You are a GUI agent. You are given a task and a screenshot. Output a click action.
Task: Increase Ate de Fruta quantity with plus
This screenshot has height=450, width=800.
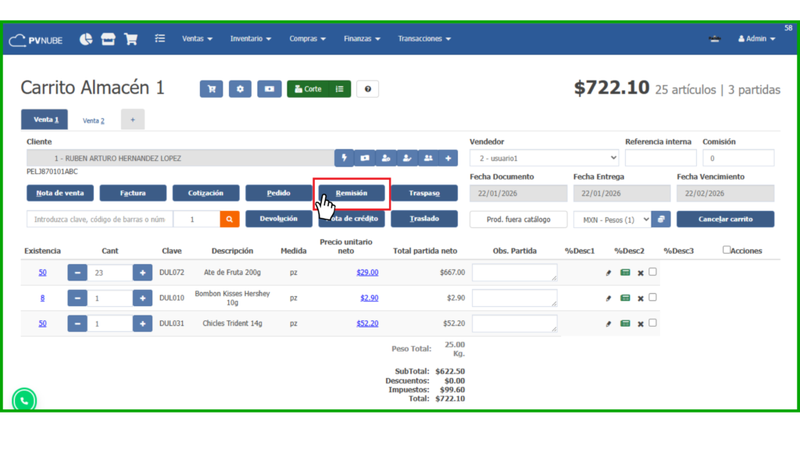[142, 273]
